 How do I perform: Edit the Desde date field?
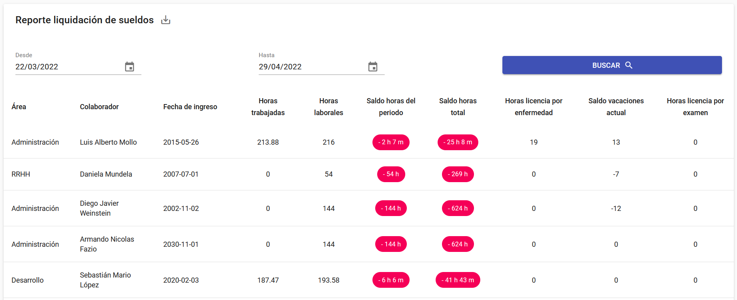pyautogui.click(x=67, y=67)
